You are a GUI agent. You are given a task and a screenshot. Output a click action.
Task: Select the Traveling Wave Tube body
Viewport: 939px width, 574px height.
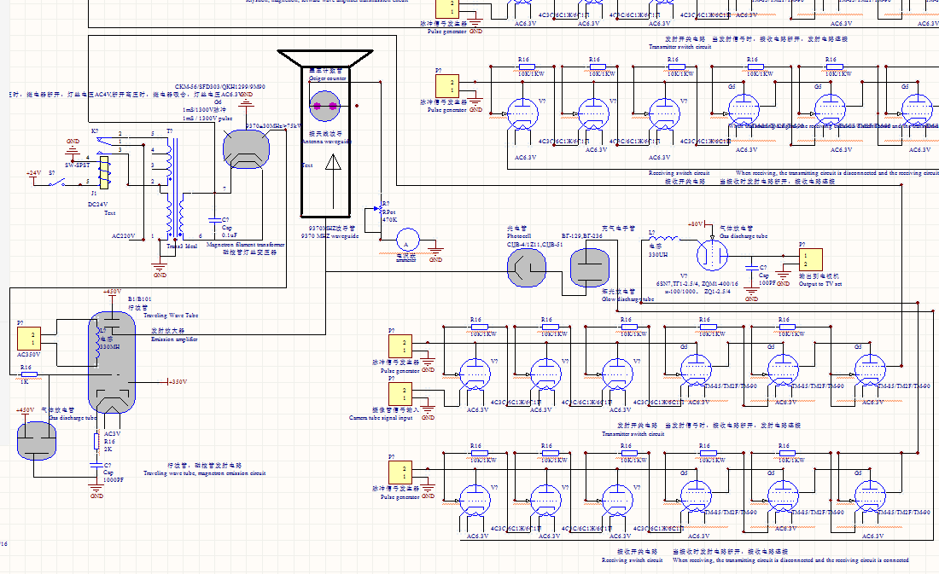[112, 361]
